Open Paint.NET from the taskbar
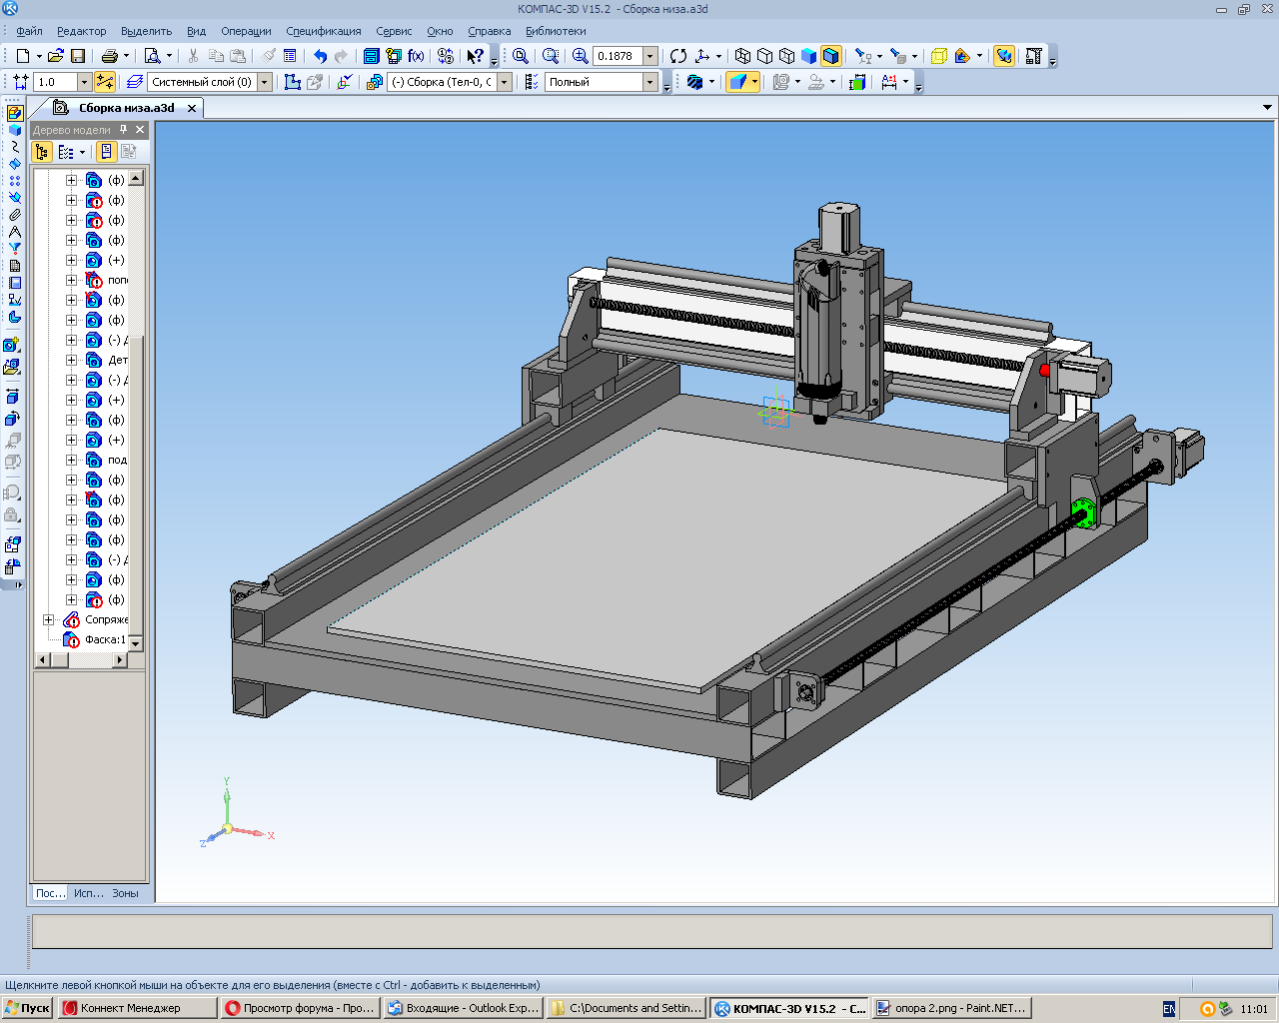This screenshot has width=1279, height=1023. pos(951,1008)
